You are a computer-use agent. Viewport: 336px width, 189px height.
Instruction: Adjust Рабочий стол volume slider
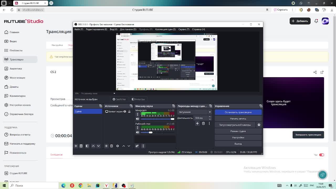coord(157,132)
